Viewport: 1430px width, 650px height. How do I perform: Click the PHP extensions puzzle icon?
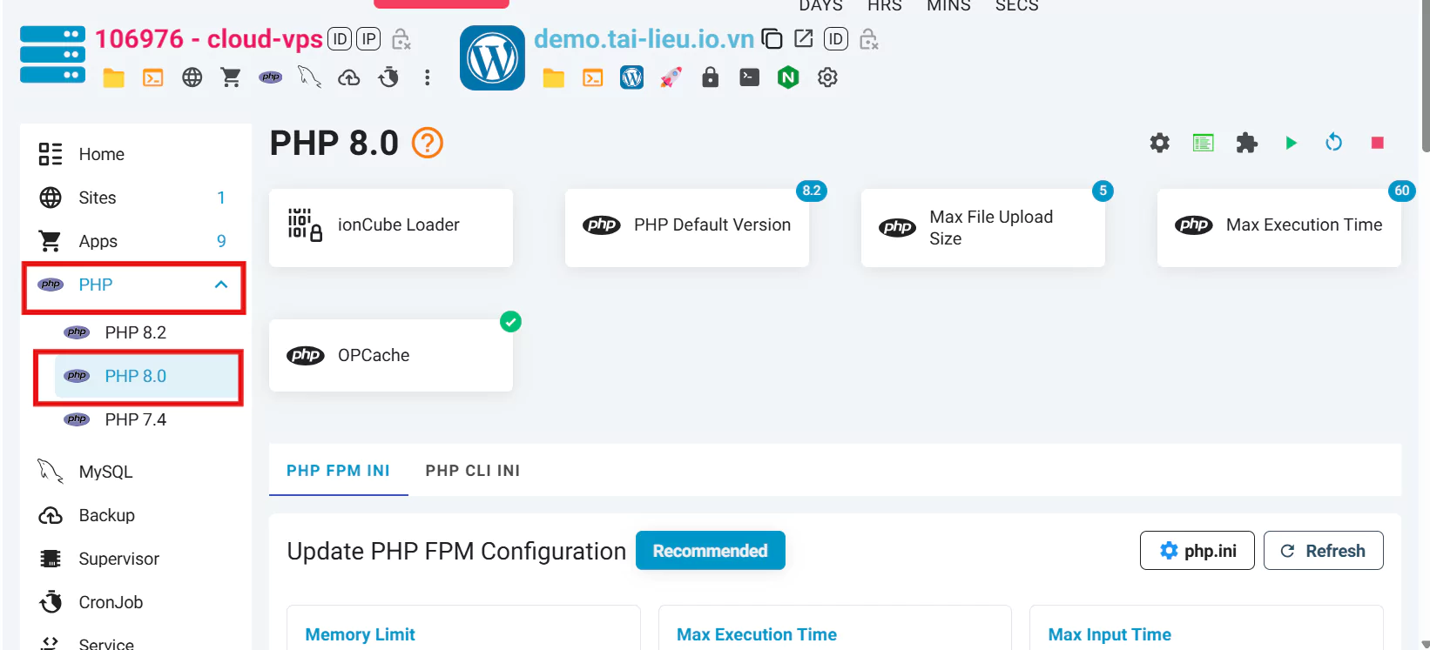click(1246, 143)
